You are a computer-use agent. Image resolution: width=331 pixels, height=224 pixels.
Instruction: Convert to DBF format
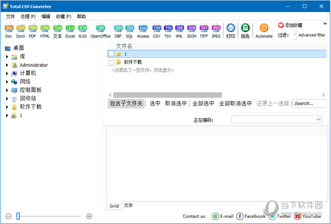pos(118,31)
